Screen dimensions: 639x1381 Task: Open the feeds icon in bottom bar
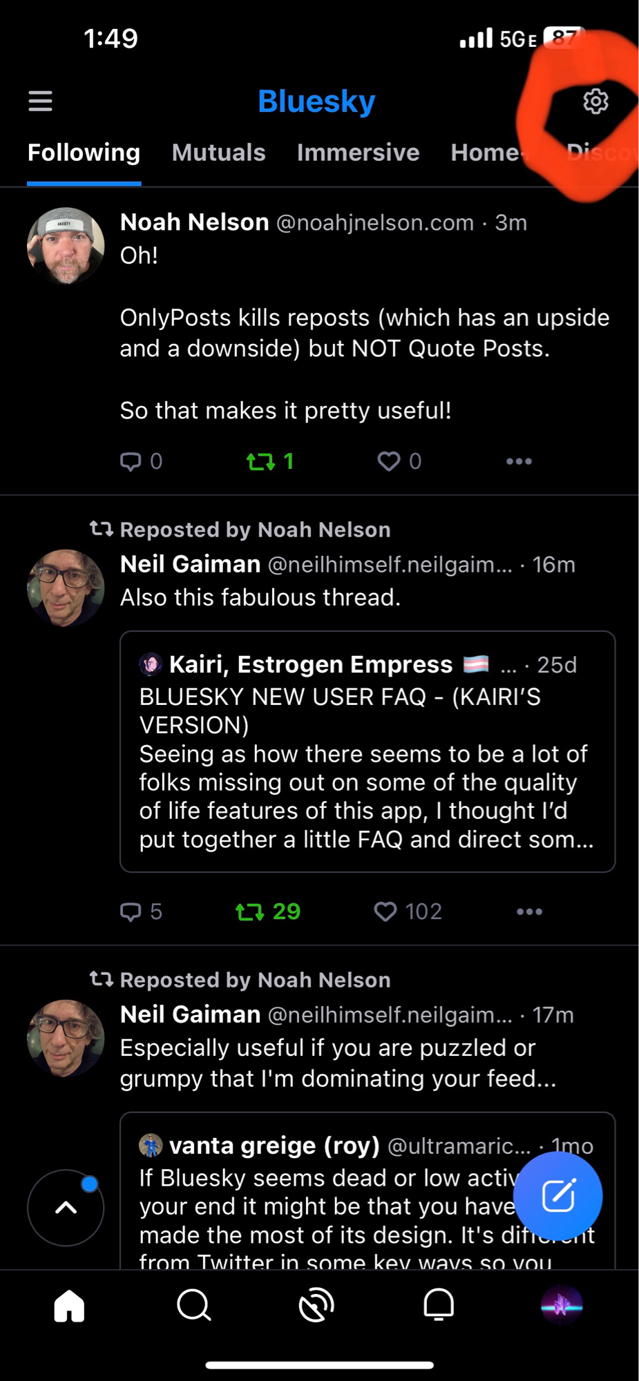[316, 1305]
